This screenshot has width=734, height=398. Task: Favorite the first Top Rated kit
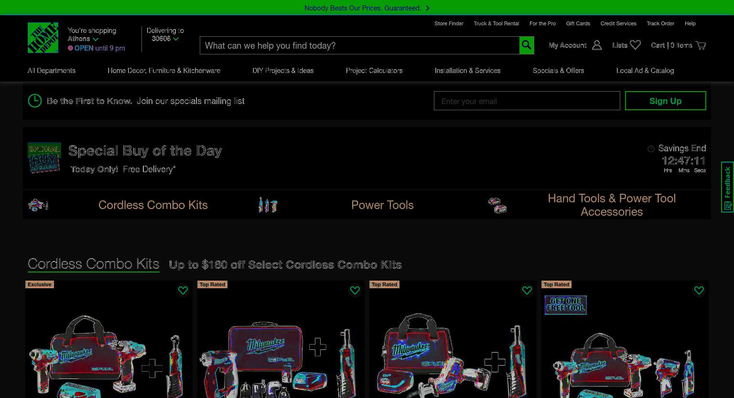(x=355, y=290)
